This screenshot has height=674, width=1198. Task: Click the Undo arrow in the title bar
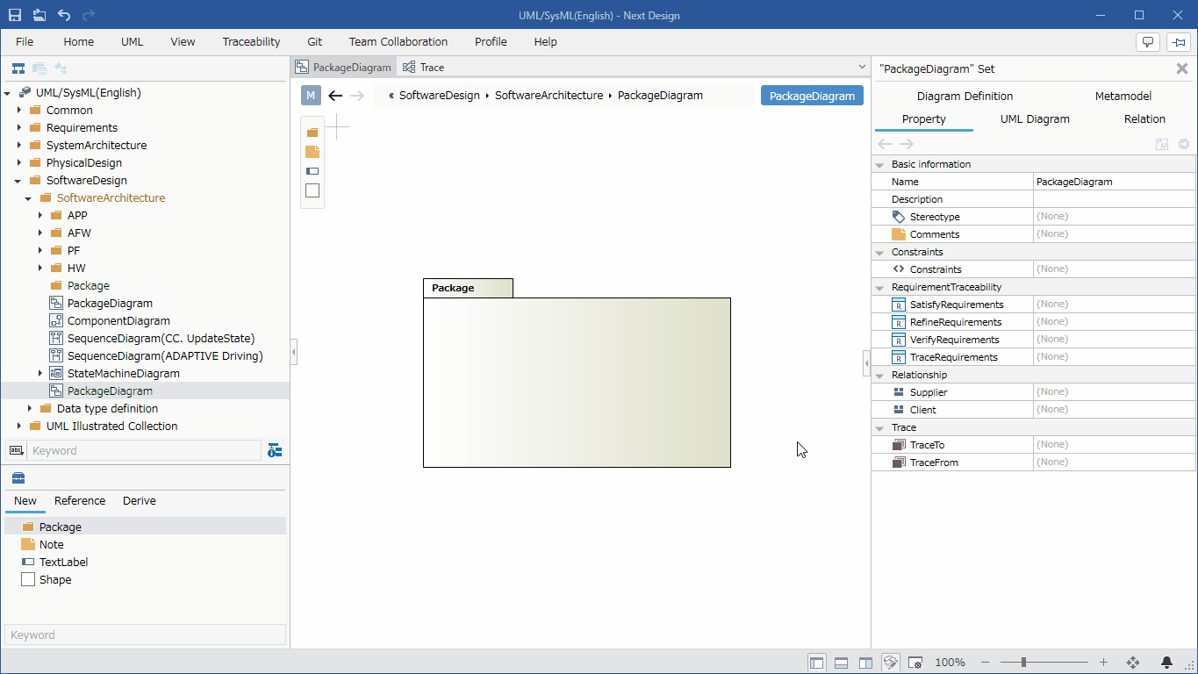click(64, 15)
